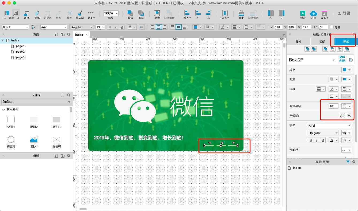Open the 更多 tools menu
This screenshot has height=211, width=358.
[x=91, y=15]
